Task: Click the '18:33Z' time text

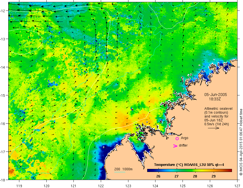Action: [215, 99]
